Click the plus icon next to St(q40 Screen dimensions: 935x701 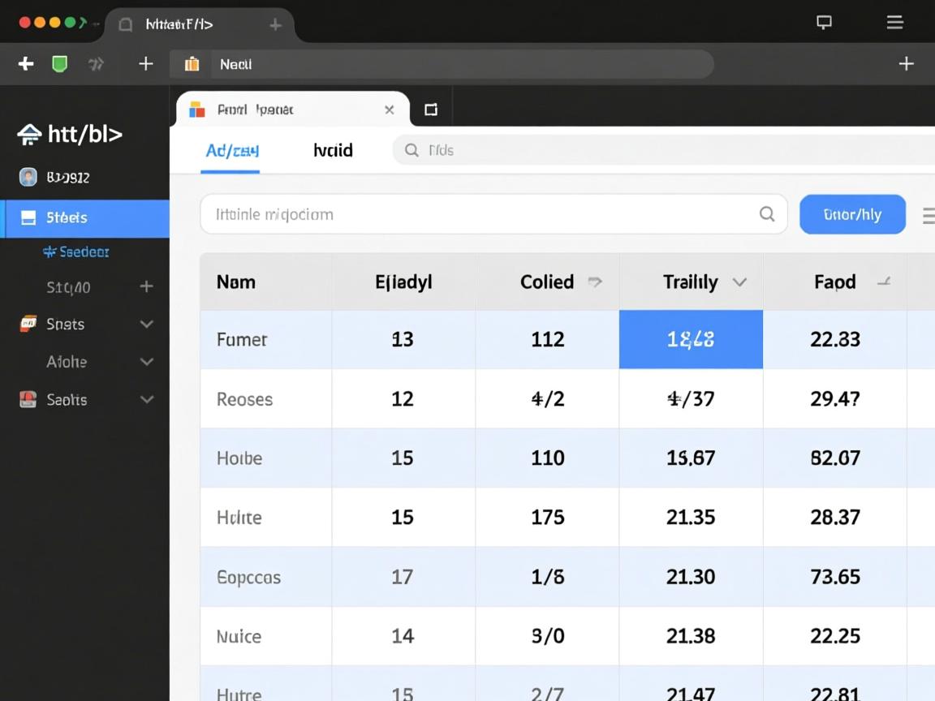146,286
